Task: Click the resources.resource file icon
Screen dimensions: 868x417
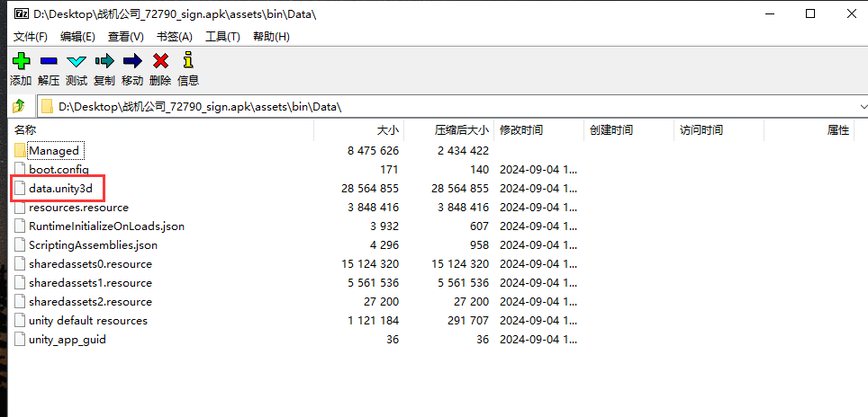Action: pos(20,208)
